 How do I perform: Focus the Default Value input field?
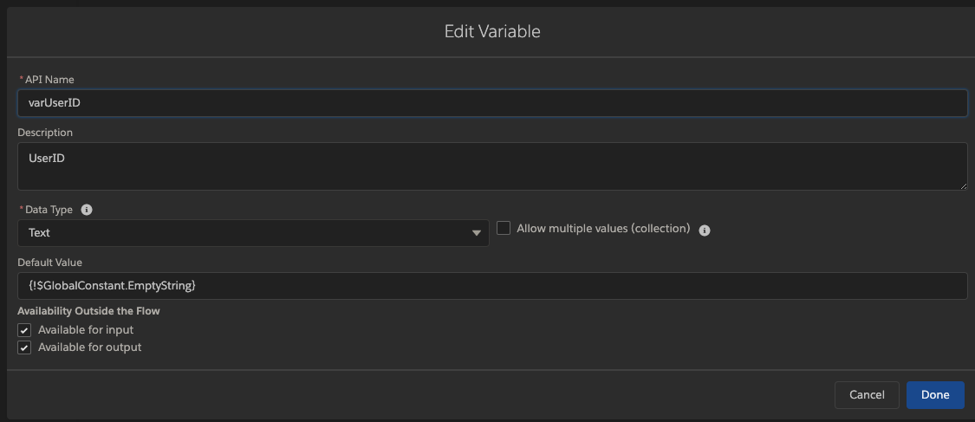491,286
